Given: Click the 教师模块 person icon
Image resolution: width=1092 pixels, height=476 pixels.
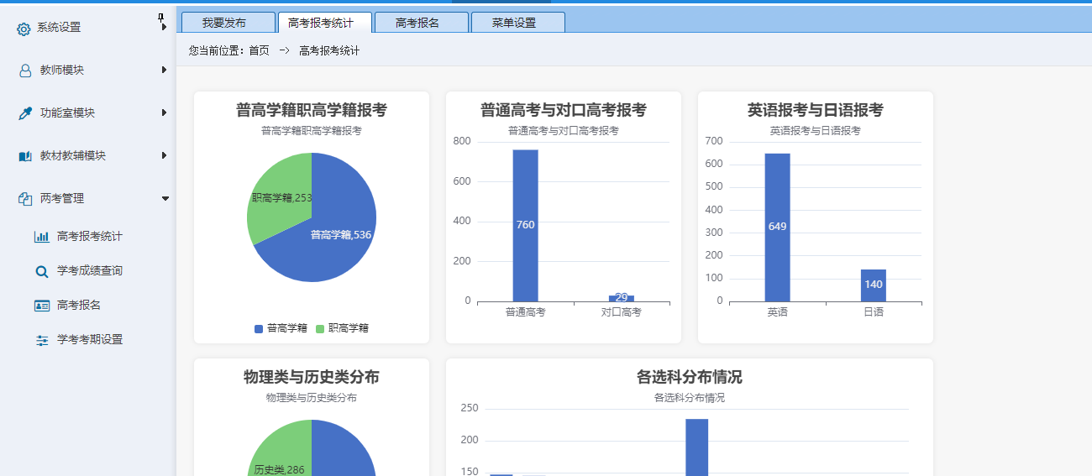Looking at the screenshot, I should pyautogui.click(x=25, y=71).
